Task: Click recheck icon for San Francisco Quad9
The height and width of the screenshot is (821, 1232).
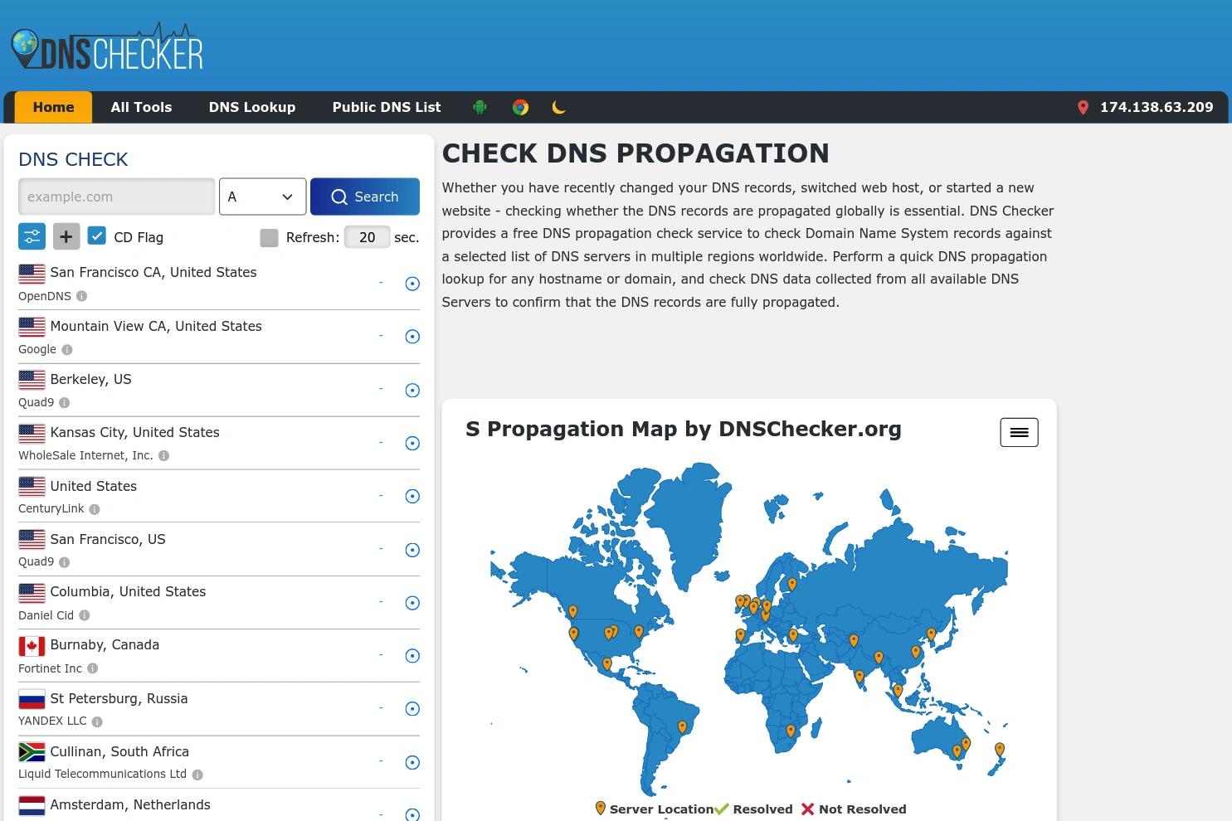Action: [x=412, y=550]
